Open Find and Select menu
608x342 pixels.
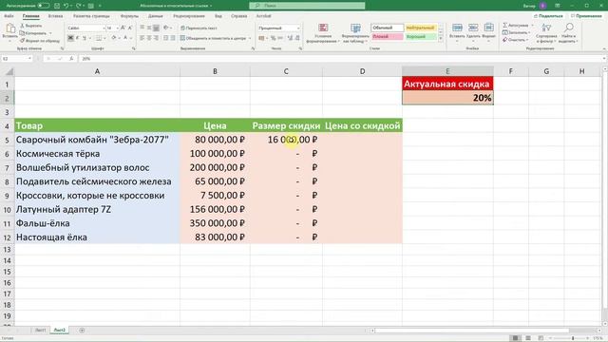click(x=569, y=33)
